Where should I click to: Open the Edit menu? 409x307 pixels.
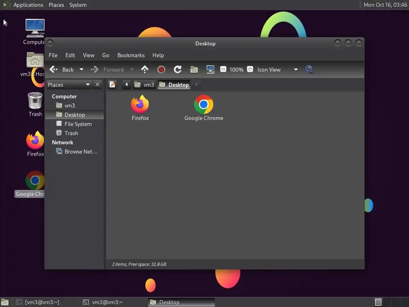tap(70, 55)
